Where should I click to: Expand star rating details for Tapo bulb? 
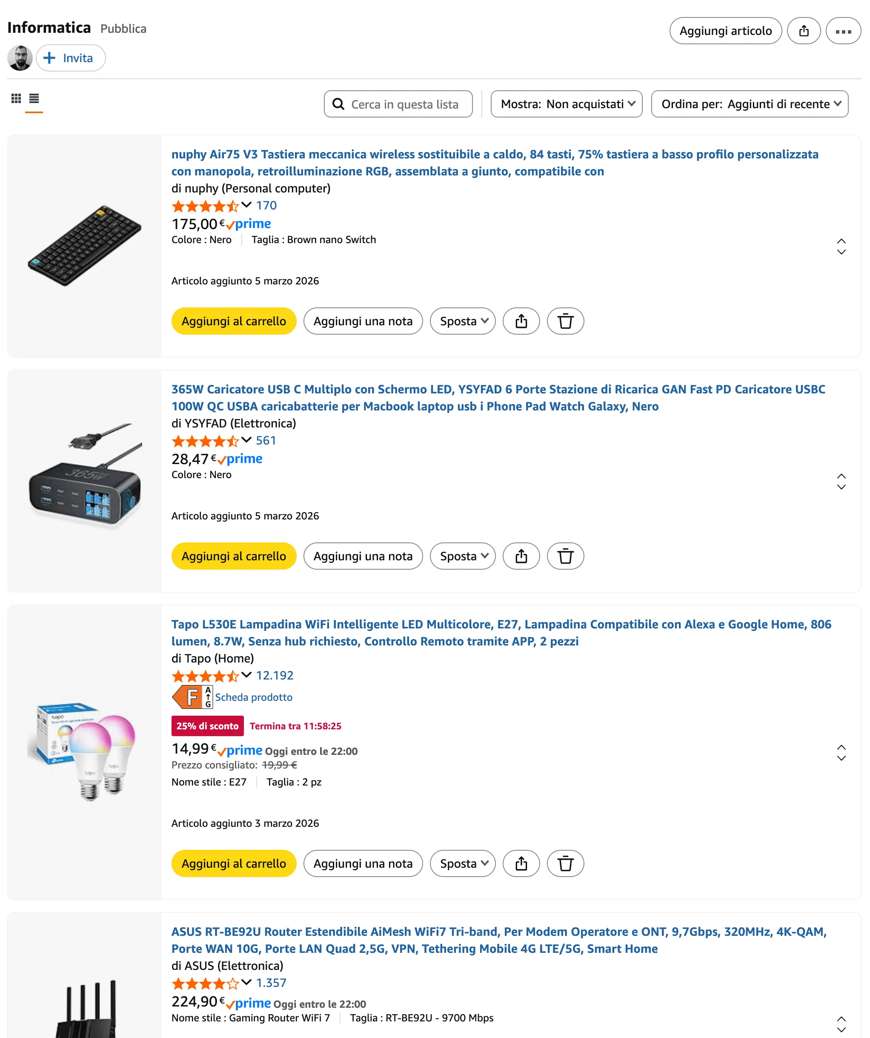(246, 675)
